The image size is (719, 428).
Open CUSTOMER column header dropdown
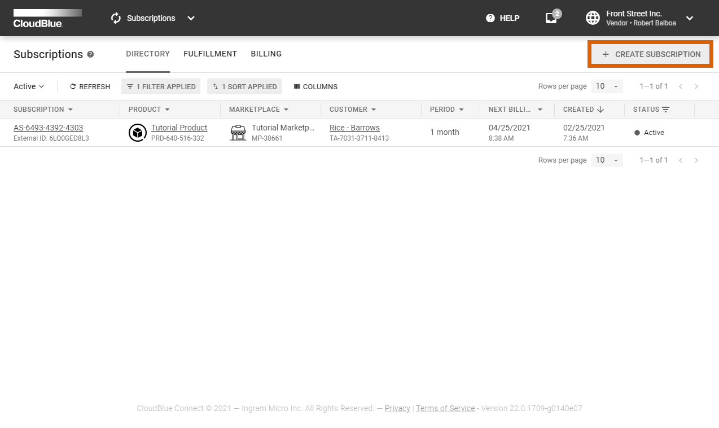pyautogui.click(x=374, y=110)
